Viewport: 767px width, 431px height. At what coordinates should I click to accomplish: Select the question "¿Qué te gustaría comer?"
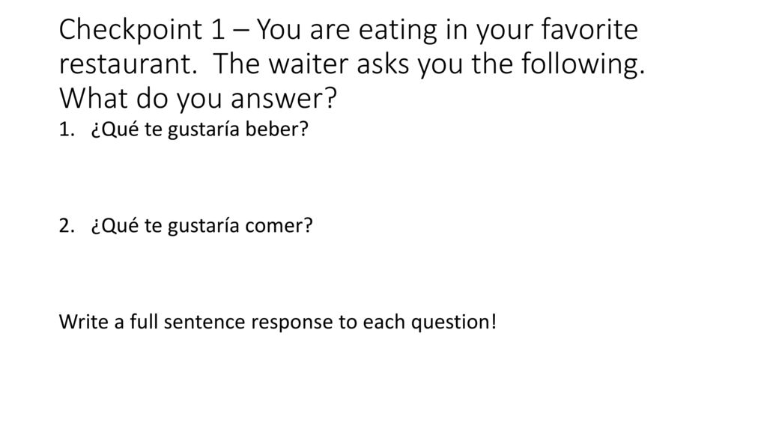point(201,225)
